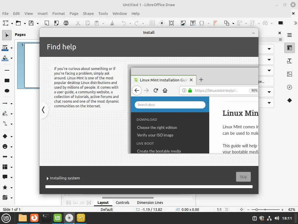Click the Clone formatting brush icon
The image size is (298, 224).
(112, 23)
